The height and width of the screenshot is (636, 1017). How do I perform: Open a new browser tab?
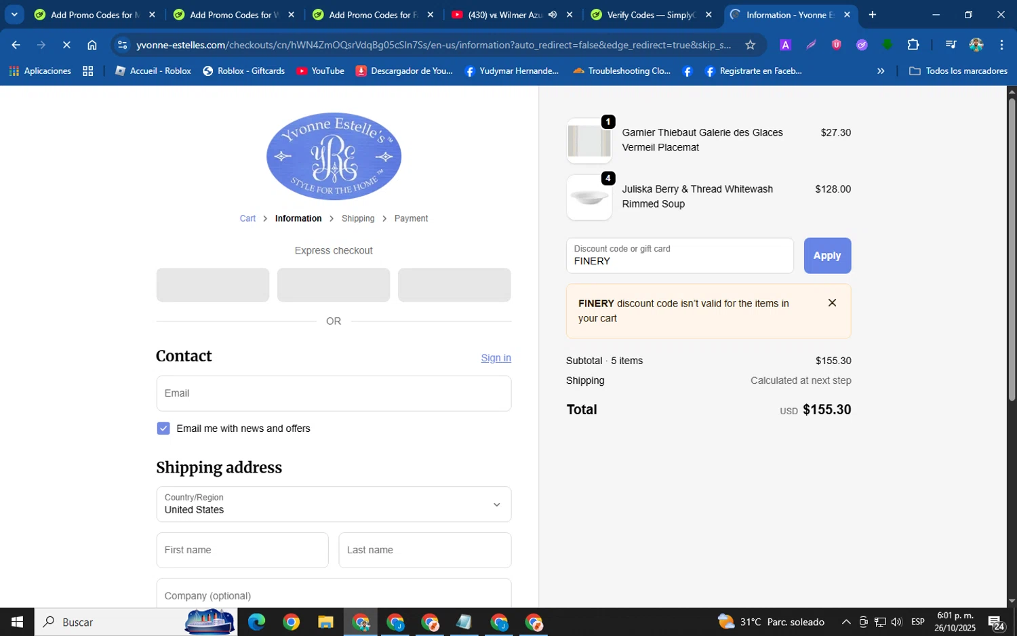coord(873,15)
